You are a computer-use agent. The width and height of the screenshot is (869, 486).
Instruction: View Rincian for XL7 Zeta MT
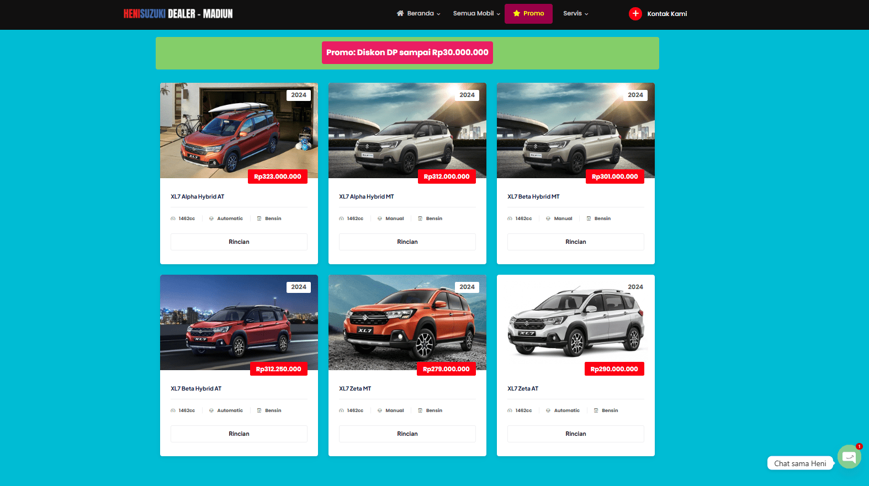pyautogui.click(x=407, y=434)
